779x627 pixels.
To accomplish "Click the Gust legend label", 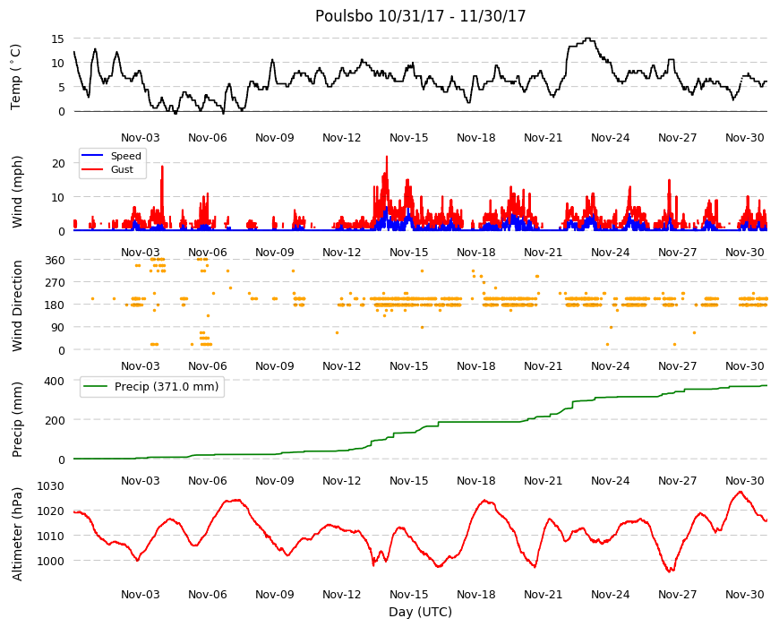I will pyautogui.click(x=122, y=169).
